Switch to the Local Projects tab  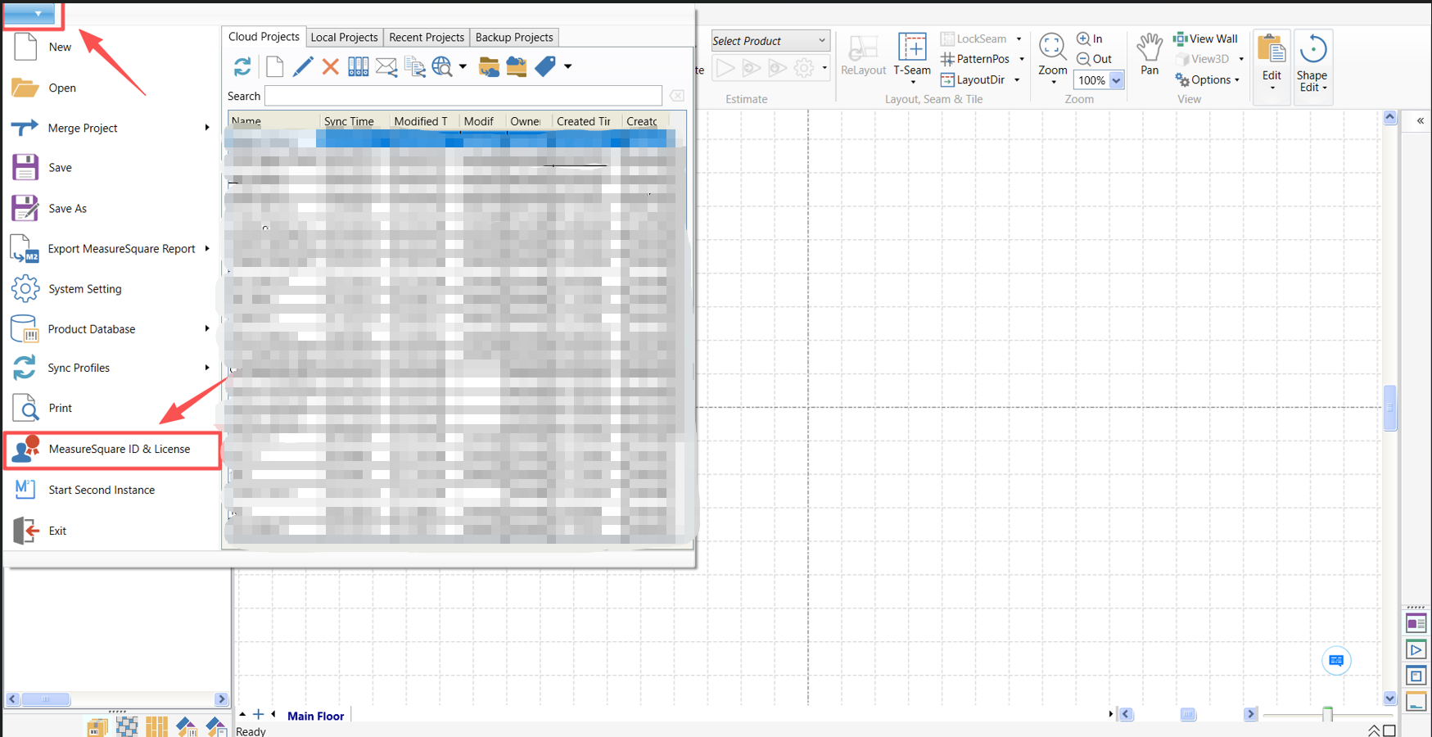344,38
